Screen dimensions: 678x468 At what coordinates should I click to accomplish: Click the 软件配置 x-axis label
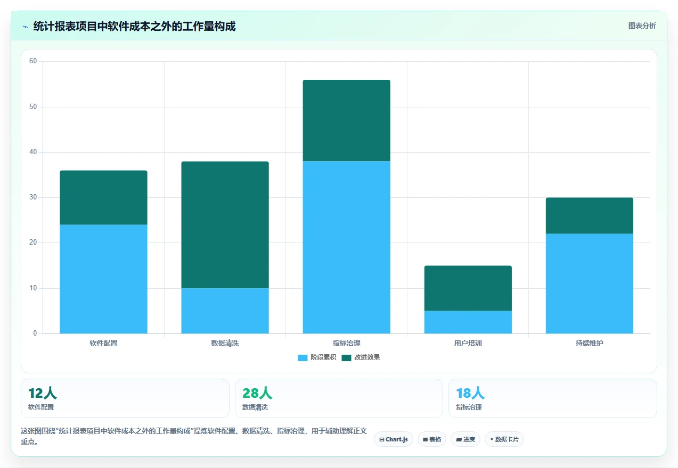[x=103, y=343]
